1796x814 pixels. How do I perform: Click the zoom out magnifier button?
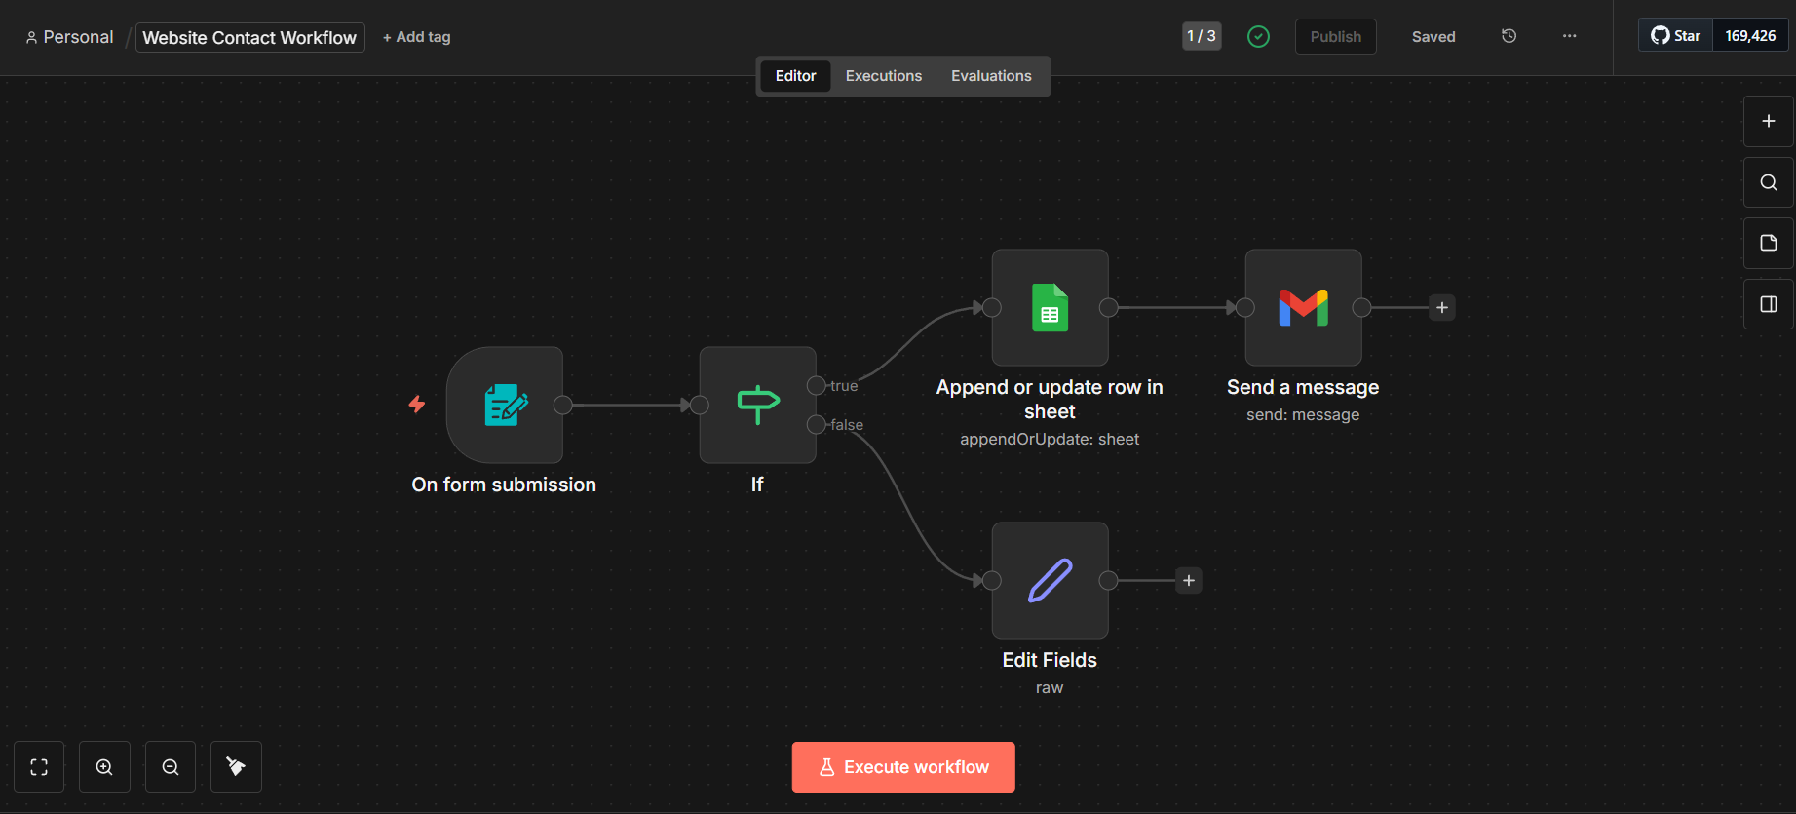[171, 767]
